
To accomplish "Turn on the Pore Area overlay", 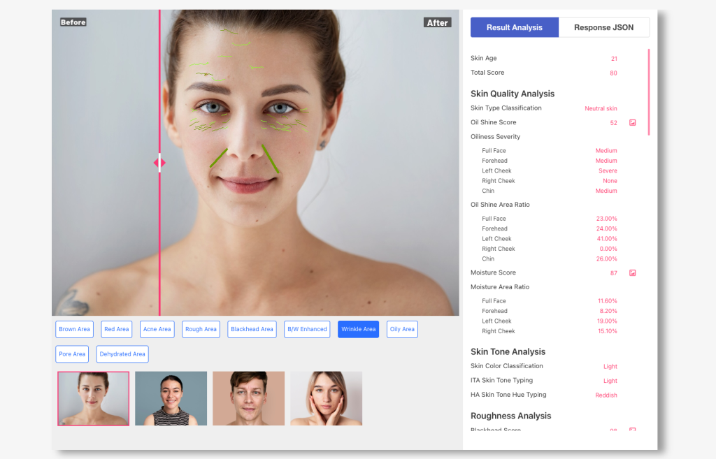I will click(x=72, y=354).
